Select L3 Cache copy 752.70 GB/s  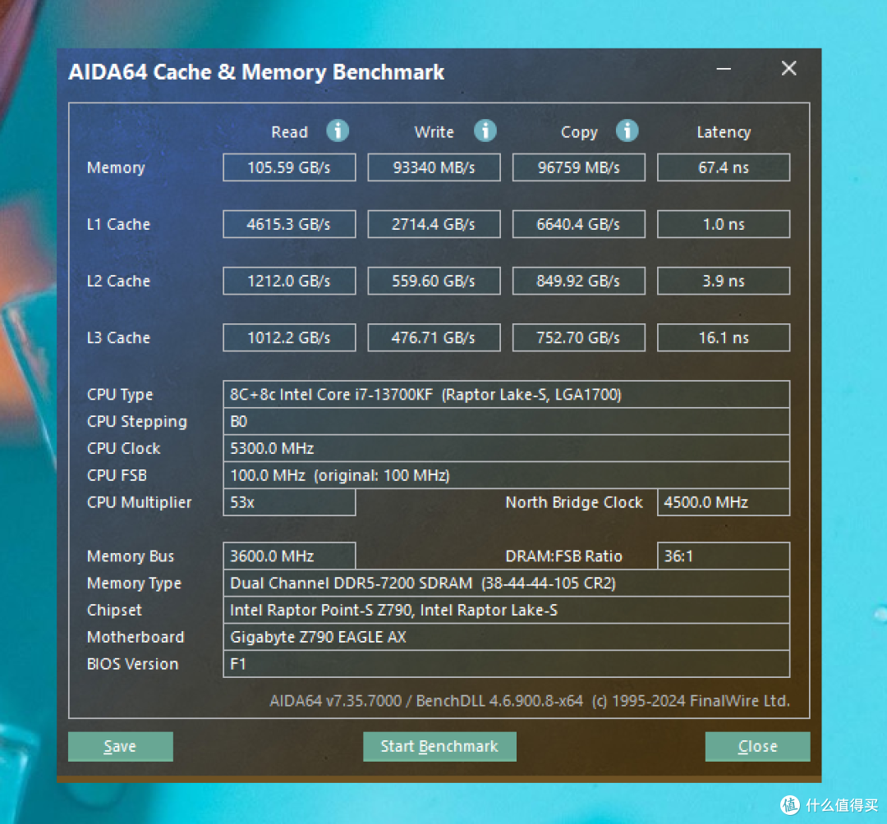(579, 337)
